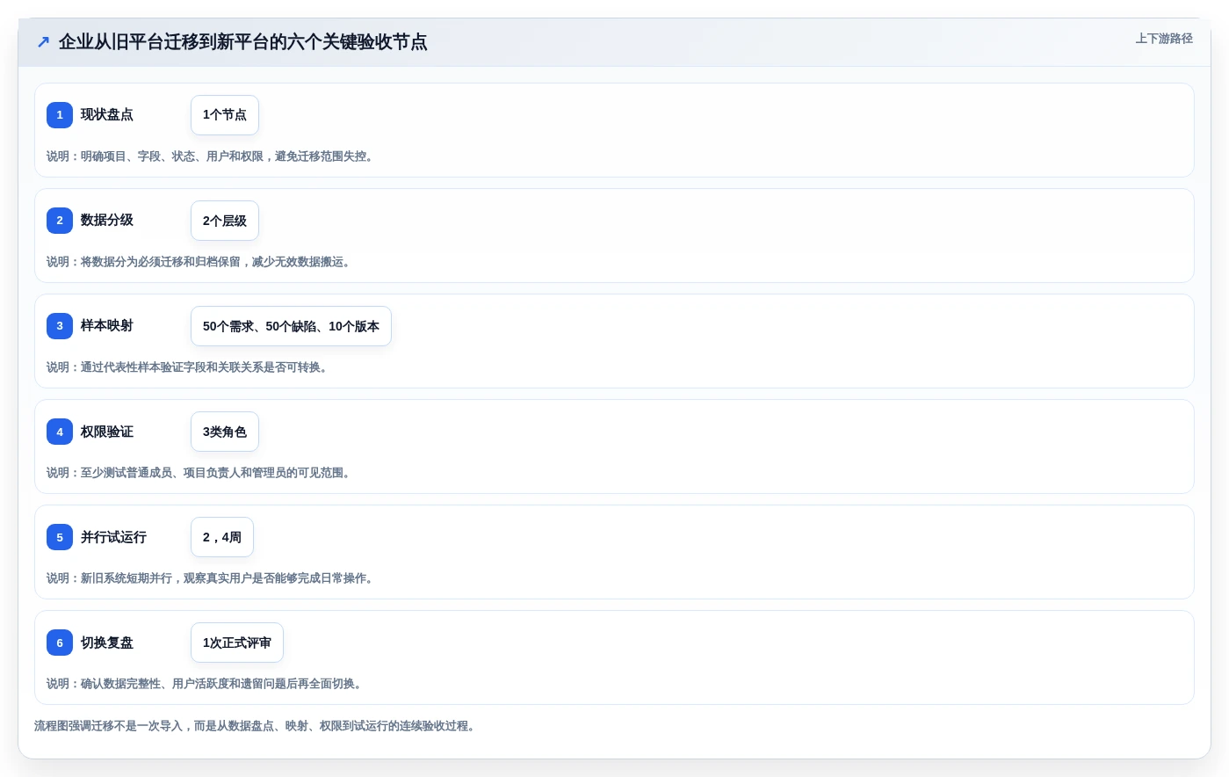The height and width of the screenshot is (777, 1229).
Task: Click the description 将数据分为必须迁移和归档保留
Action: point(199,262)
